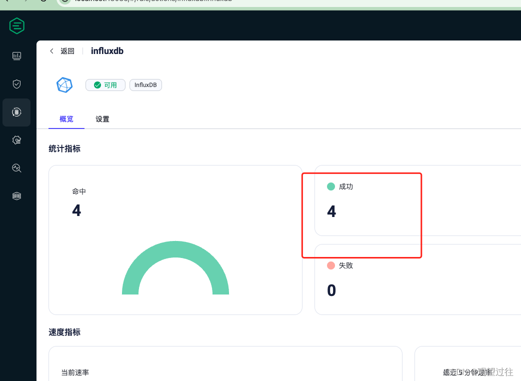Click the influxdb page title
521x381 pixels.
click(x=107, y=51)
